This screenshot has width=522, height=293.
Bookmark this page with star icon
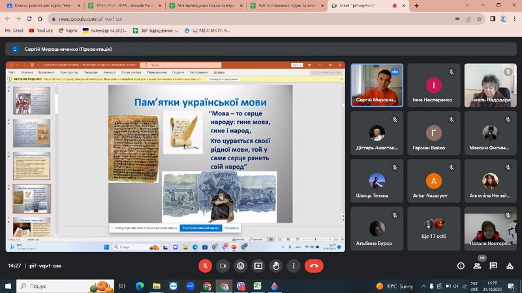(479, 19)
